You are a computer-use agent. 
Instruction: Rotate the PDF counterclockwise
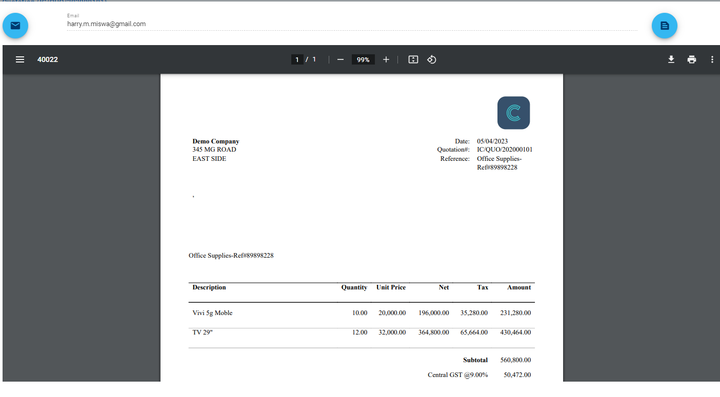432,59
